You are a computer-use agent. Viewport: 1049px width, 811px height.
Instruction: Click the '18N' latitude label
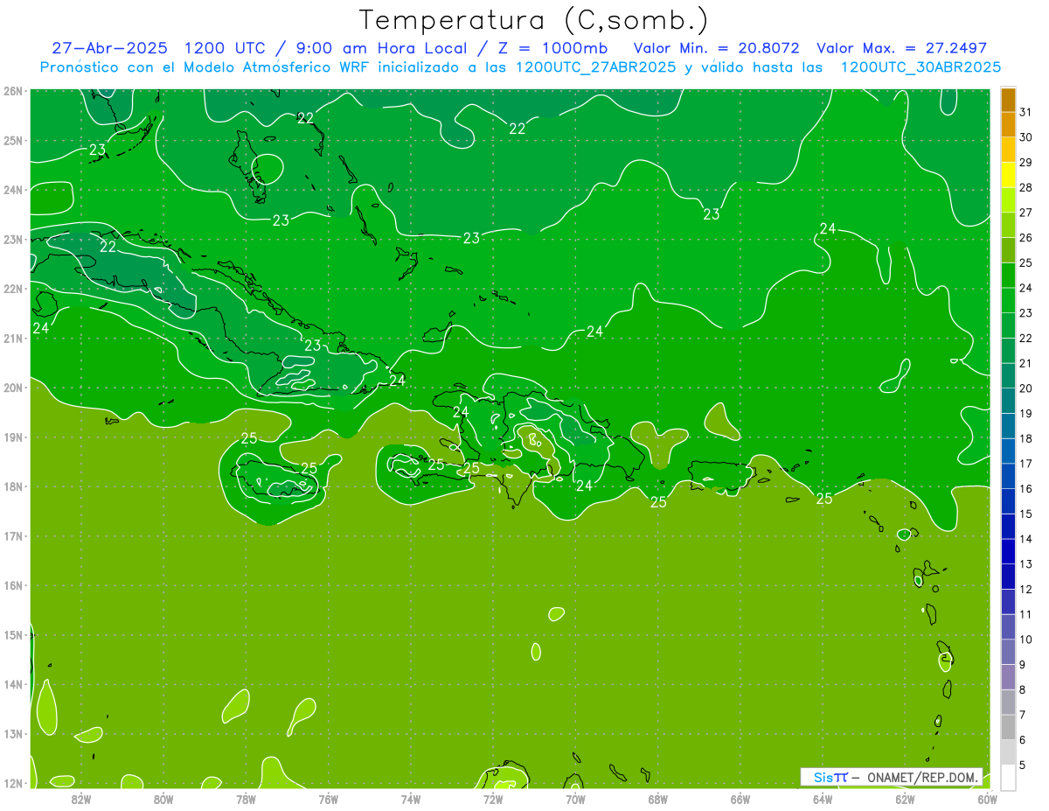13,486
